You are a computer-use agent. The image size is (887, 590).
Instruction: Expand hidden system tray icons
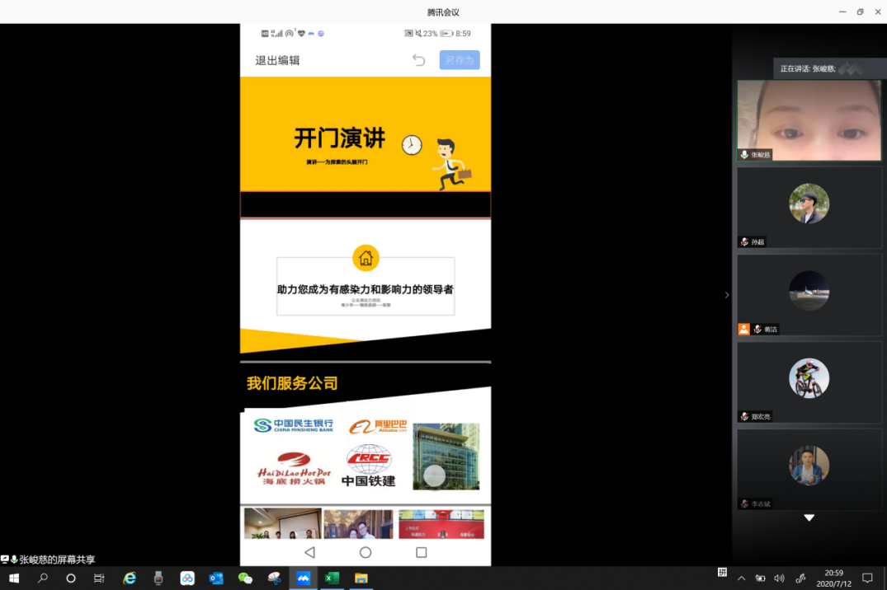pos(741,578)
